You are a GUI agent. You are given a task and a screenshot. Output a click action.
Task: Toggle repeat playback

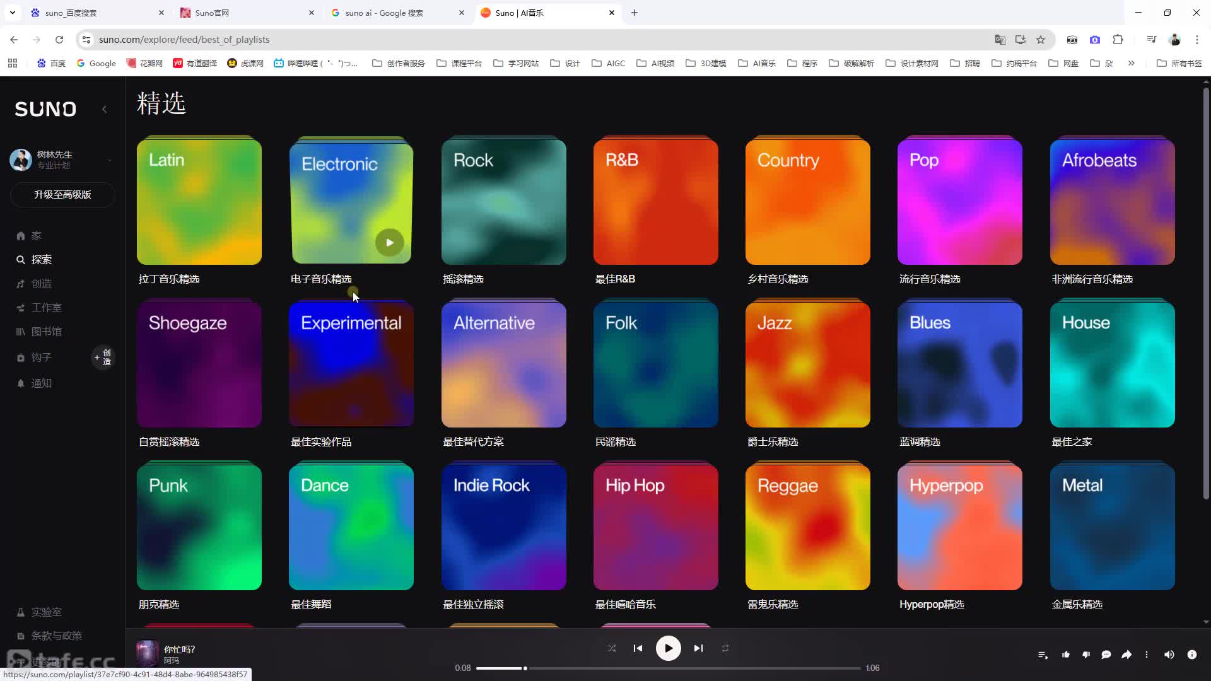725,648
